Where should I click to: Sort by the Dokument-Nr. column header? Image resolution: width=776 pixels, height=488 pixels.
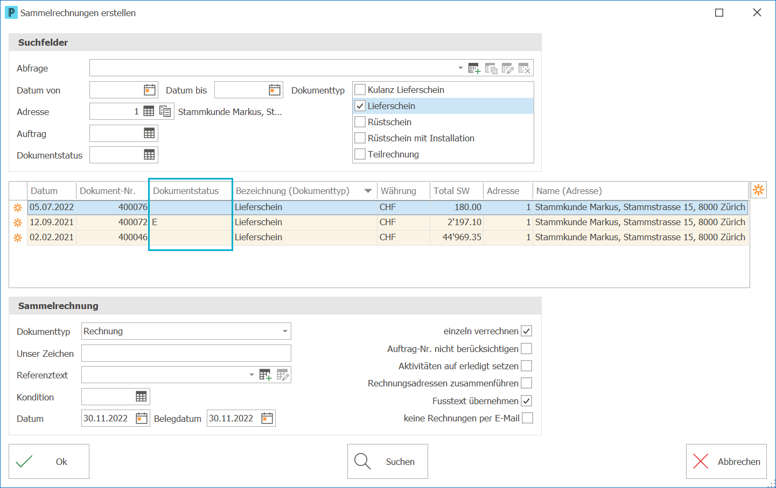tap(113, 191)
